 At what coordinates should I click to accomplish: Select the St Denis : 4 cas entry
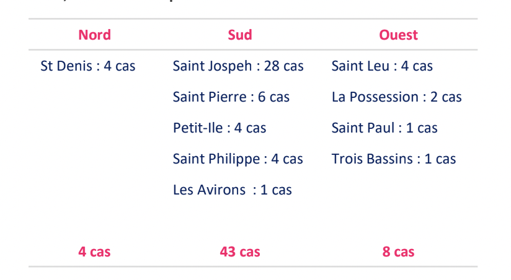(x=88, y=66)
